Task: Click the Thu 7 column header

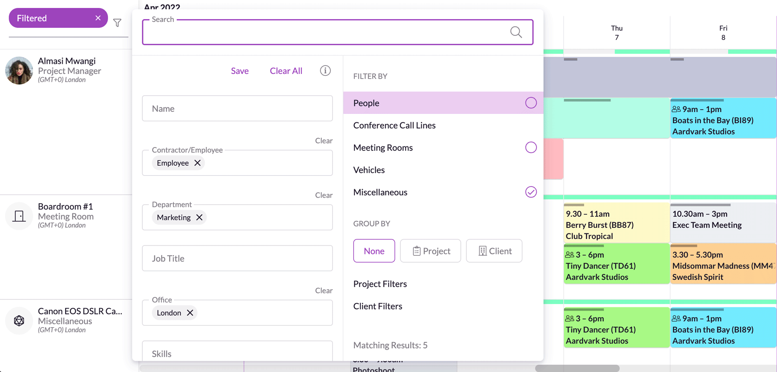Action: click(617, 33)
